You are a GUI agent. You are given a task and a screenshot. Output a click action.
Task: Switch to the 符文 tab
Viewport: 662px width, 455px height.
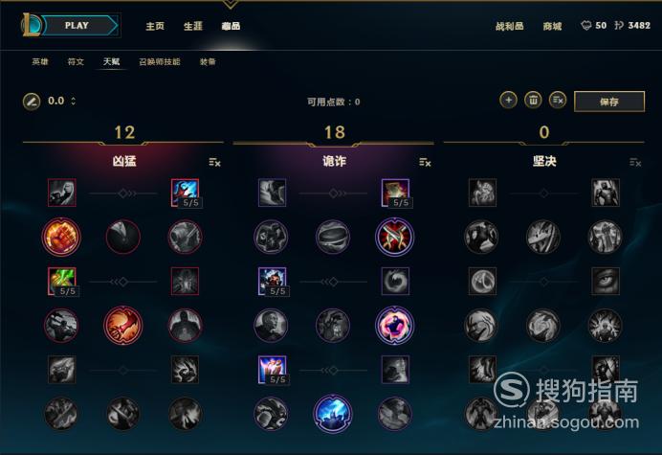coord(76,61)
